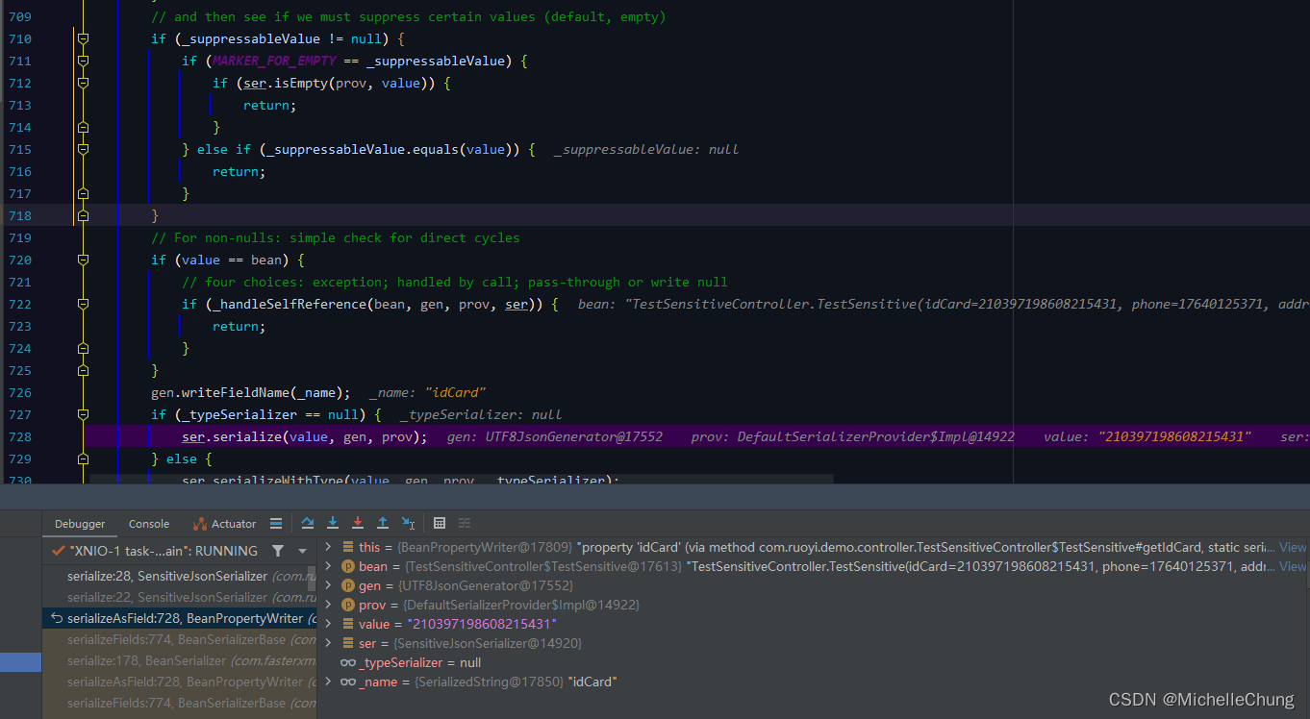Click the drop-frame arrow icon on serializeAsField:728
This screenshot has height=719, width=1310.
click(x=57, y=618)
